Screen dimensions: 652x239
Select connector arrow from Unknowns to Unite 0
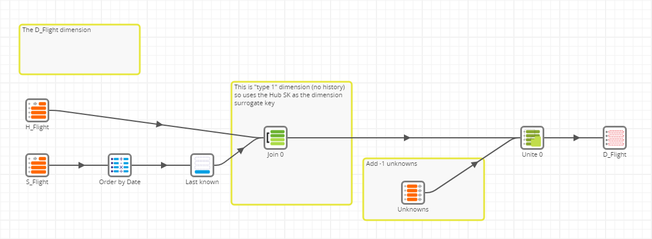tap(474, 165)
